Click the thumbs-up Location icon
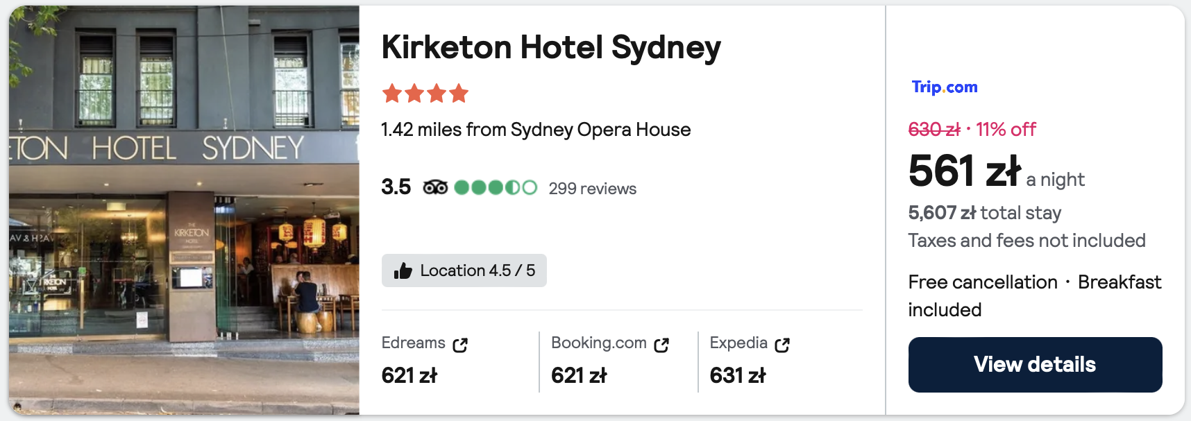The image size is (1191, 421). click(x=403, y=270)
